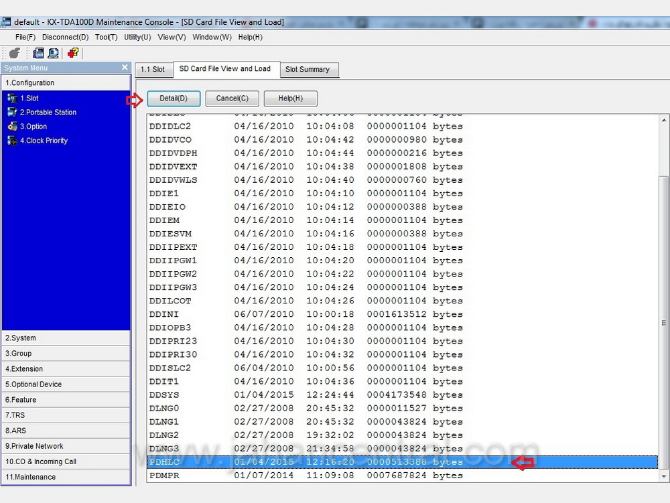Open the Utility(U) menu
This screenshot has height=503, width=670.
point(137,38)
